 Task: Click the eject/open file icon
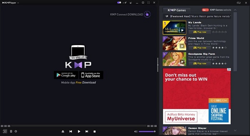63,131
